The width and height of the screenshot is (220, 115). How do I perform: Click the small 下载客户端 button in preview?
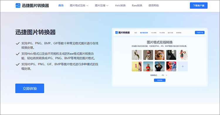coord(200,32)
